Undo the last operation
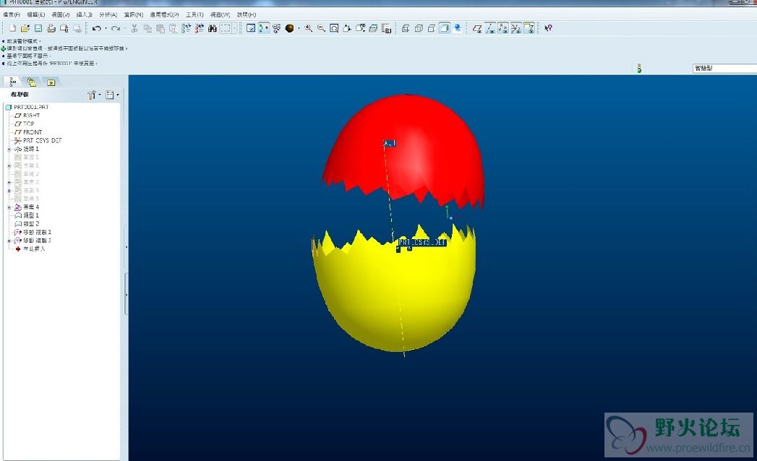The image size is (757, 461). click(x=96, y=28)
